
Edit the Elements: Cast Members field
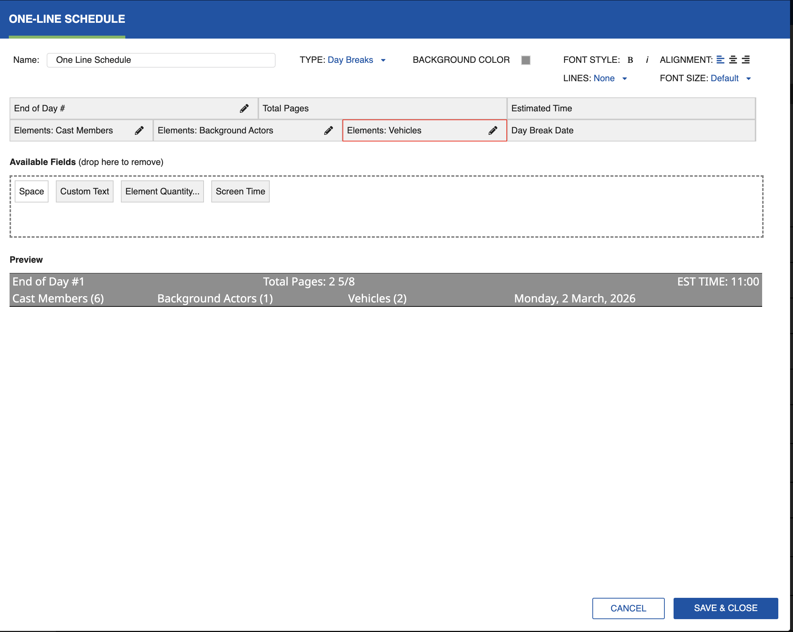point(139,130)
